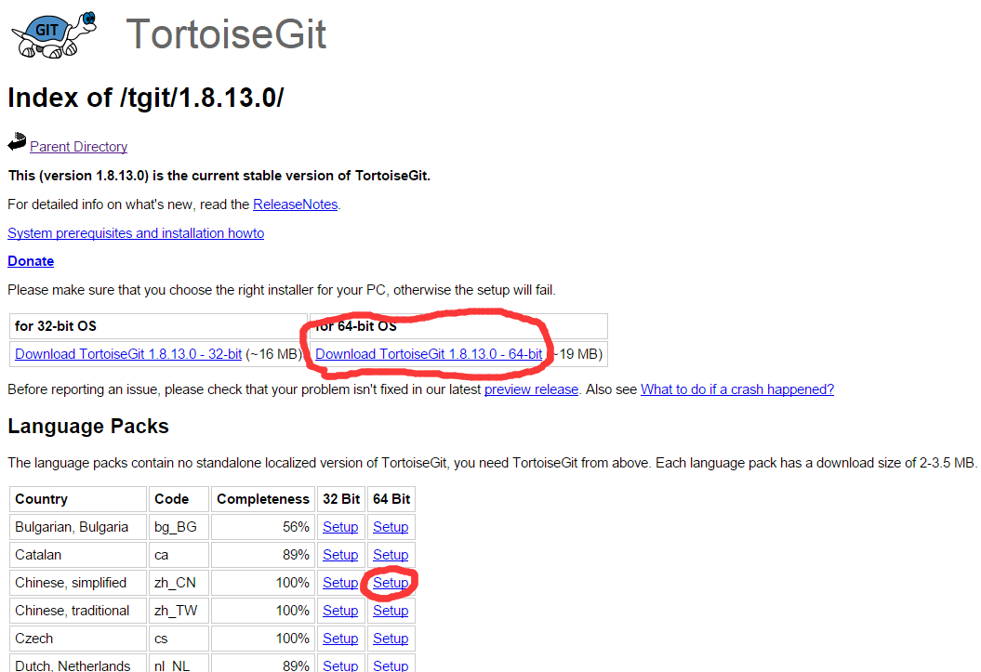Click 32 Bit Setup for Bulgarian
This screenshot has width=981, height=672.
click(x=340, y=527)
